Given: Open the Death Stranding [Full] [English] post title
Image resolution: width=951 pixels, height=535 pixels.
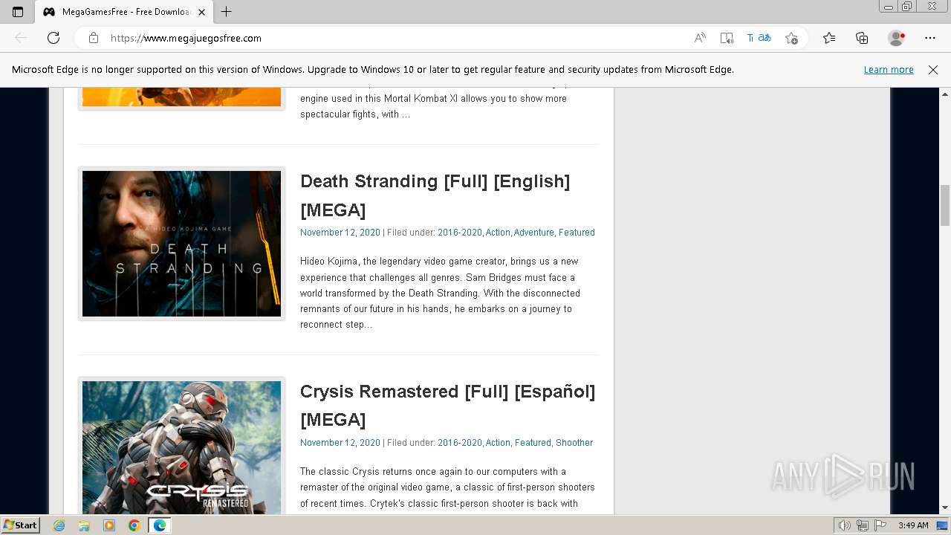Looking at the screenshot, I should [435, 195].
